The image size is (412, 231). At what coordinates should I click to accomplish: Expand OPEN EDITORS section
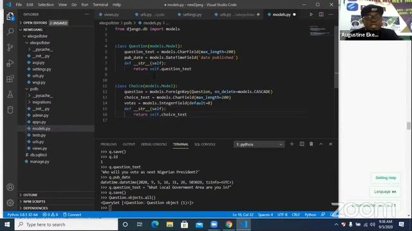tap(35, 23)
